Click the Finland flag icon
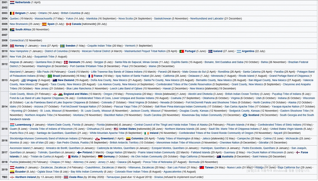 pyautogui.click(x=79, y=152)
